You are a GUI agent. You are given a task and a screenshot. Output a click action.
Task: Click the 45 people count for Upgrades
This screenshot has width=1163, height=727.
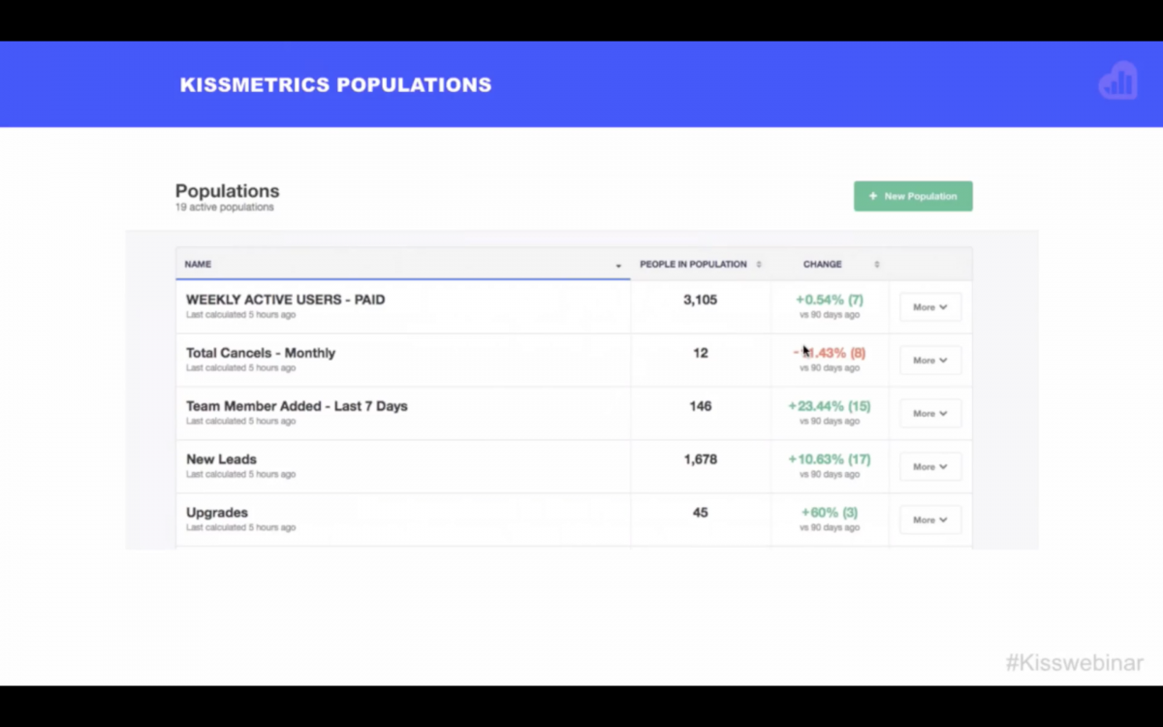coord(701,513)
